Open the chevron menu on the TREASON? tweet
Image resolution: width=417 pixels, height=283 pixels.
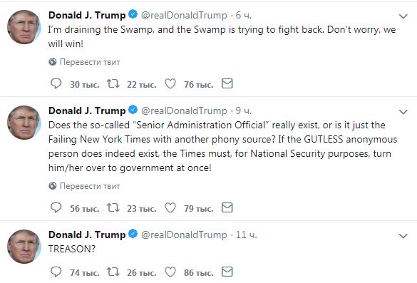click(403, 236)
